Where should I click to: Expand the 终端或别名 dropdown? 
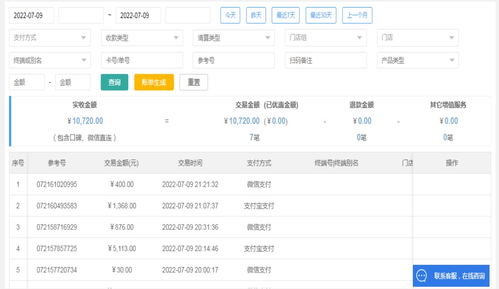(50, 61)
